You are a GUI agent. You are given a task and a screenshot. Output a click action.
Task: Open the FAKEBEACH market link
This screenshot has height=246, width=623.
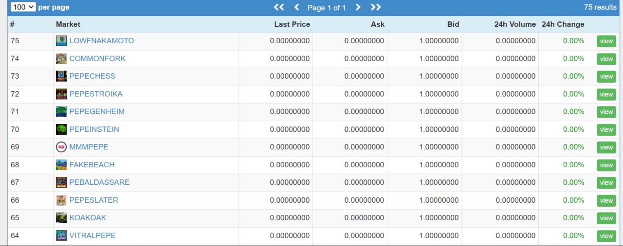[x=92, y=164]
